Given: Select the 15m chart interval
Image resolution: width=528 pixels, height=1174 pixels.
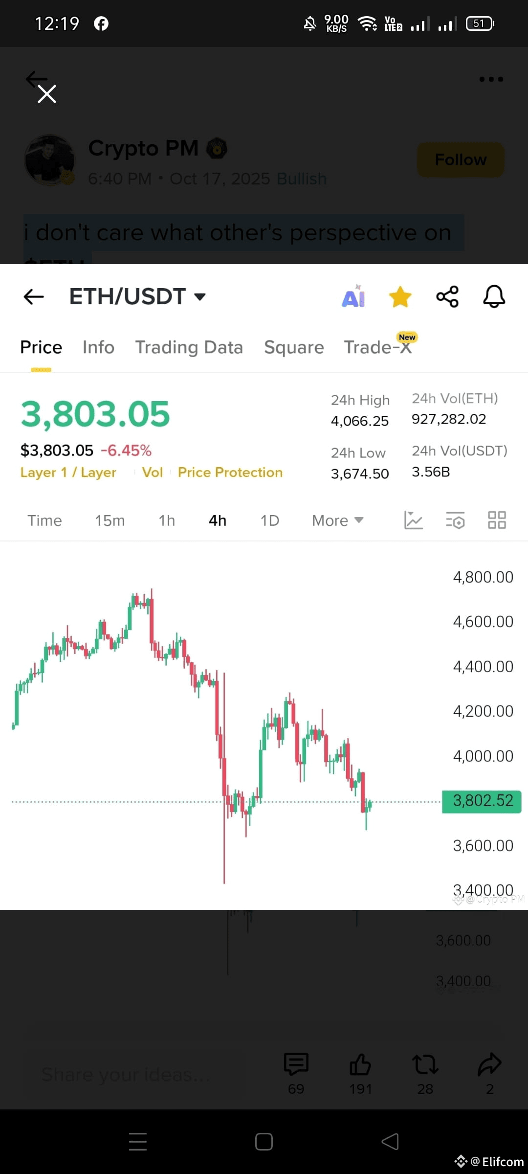Looking at the screenshot, I should 110,520.
